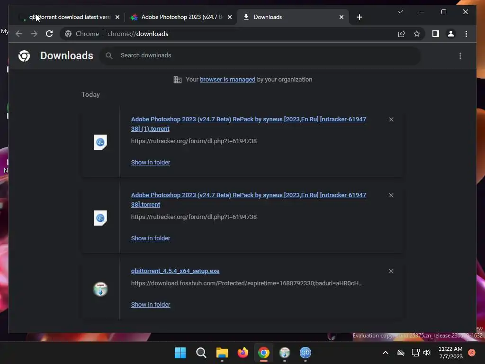Viewport: 485px width, 364px height.
Task: Open the volume tray icon
Action: tap(427, 353)
